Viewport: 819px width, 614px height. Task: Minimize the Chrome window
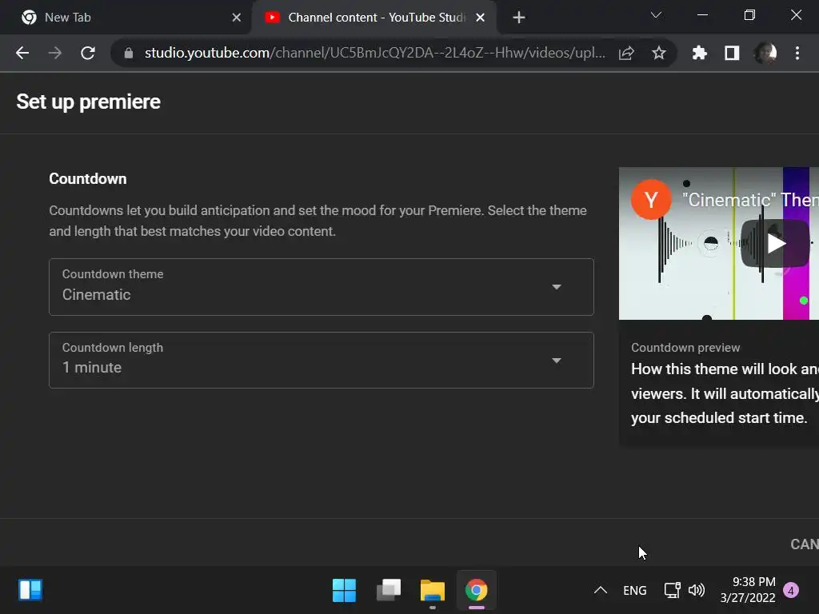pos(702,15)
